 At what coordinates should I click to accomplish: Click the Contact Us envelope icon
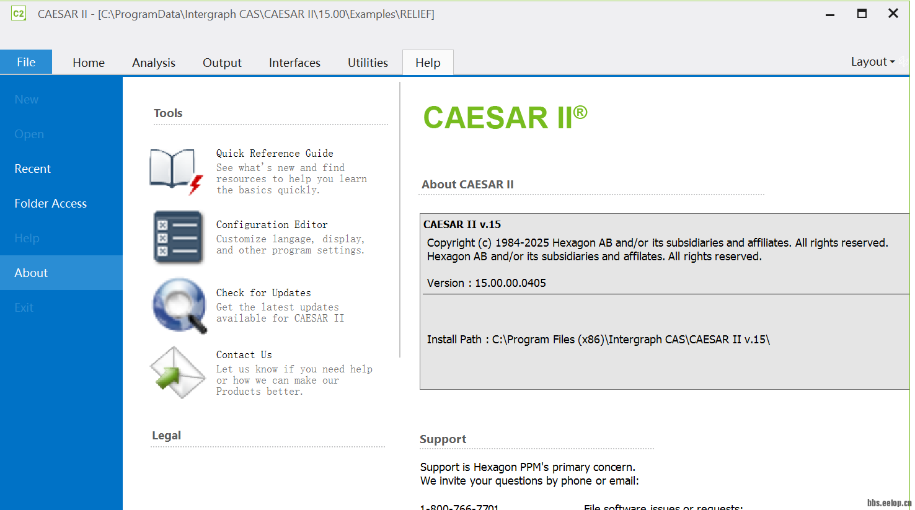pyautogui.click(x=177, y=372)
